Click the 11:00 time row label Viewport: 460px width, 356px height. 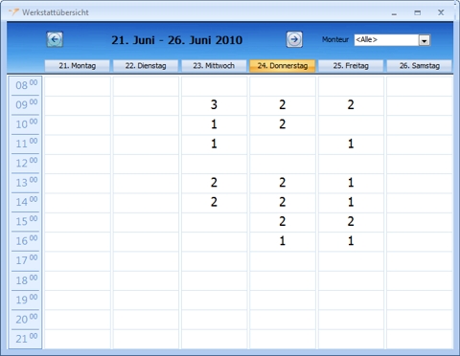click(x=26, y=144)
